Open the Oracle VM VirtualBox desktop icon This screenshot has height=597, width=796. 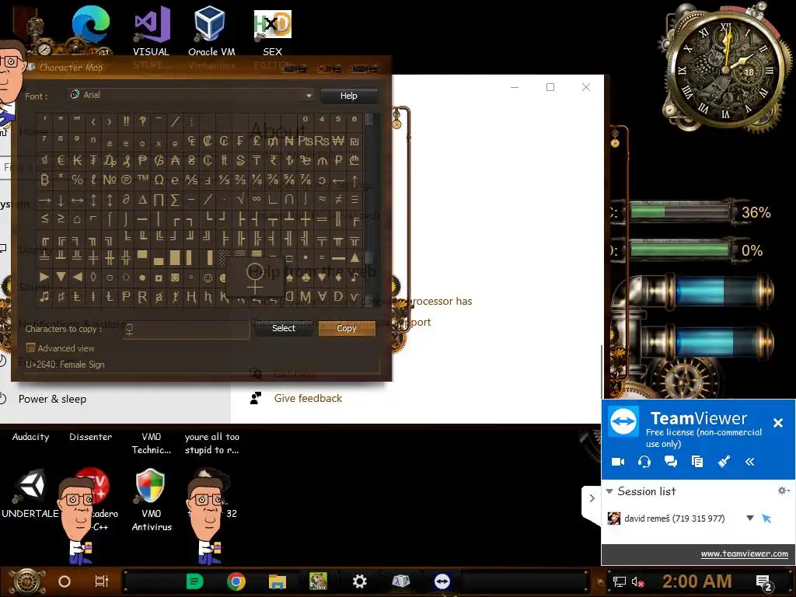211,25
